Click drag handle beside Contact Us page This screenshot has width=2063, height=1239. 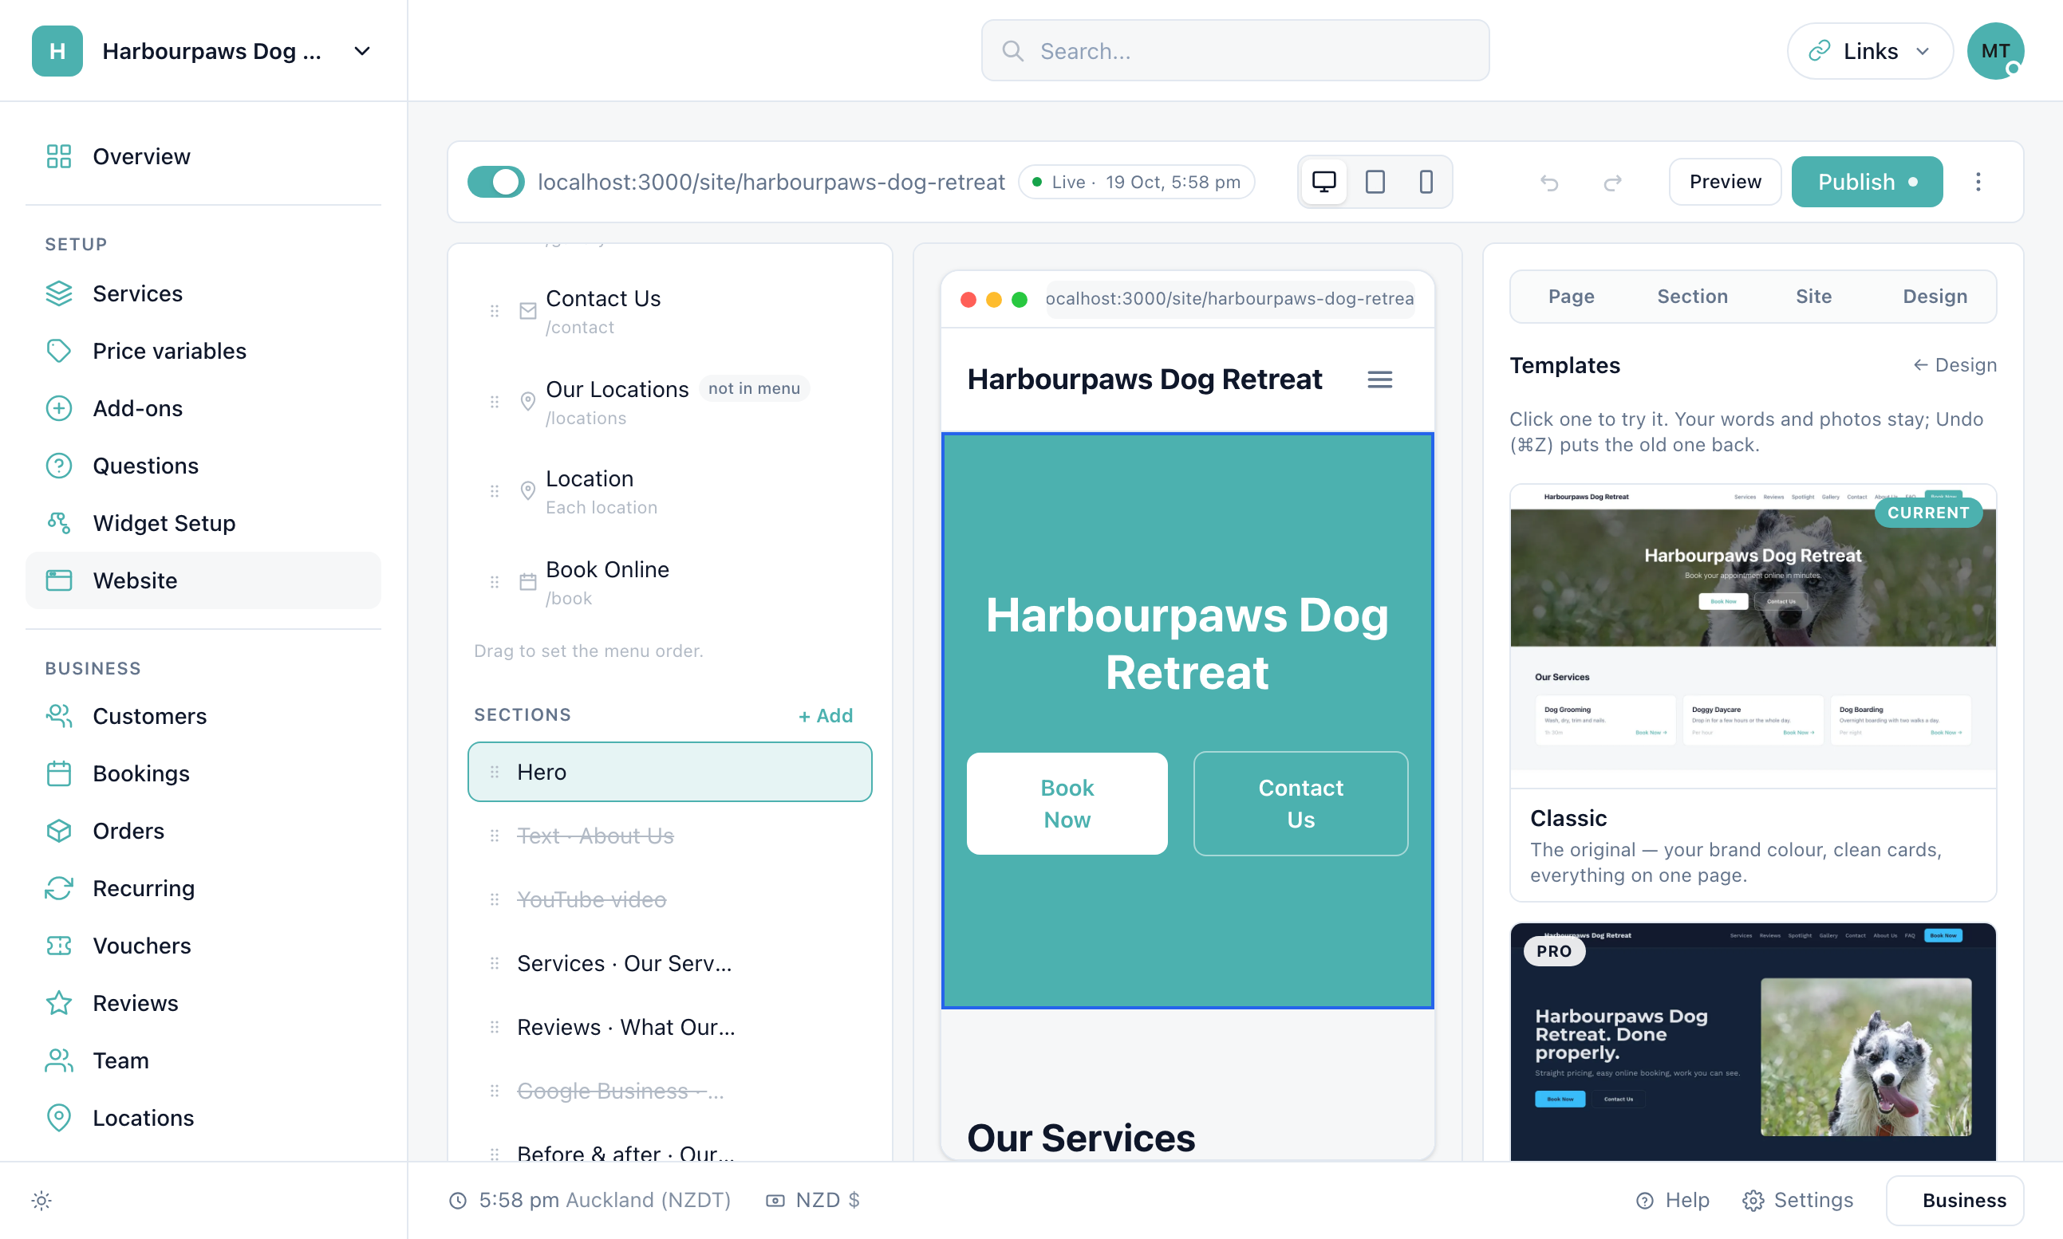point(495,312)
